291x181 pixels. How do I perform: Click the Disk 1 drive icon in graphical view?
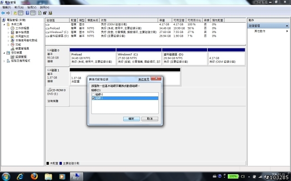pyautogui.click(x=49, y=70)
